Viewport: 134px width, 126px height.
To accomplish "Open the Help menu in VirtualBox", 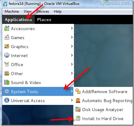I will point(58,11).
